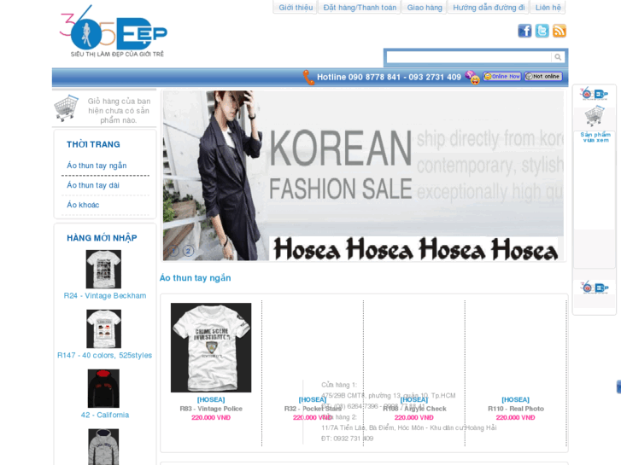Select category 'Áo thun tay ngắn' in sidebar
This screenshot has height=465, width=621.
[x=97, y=166]
